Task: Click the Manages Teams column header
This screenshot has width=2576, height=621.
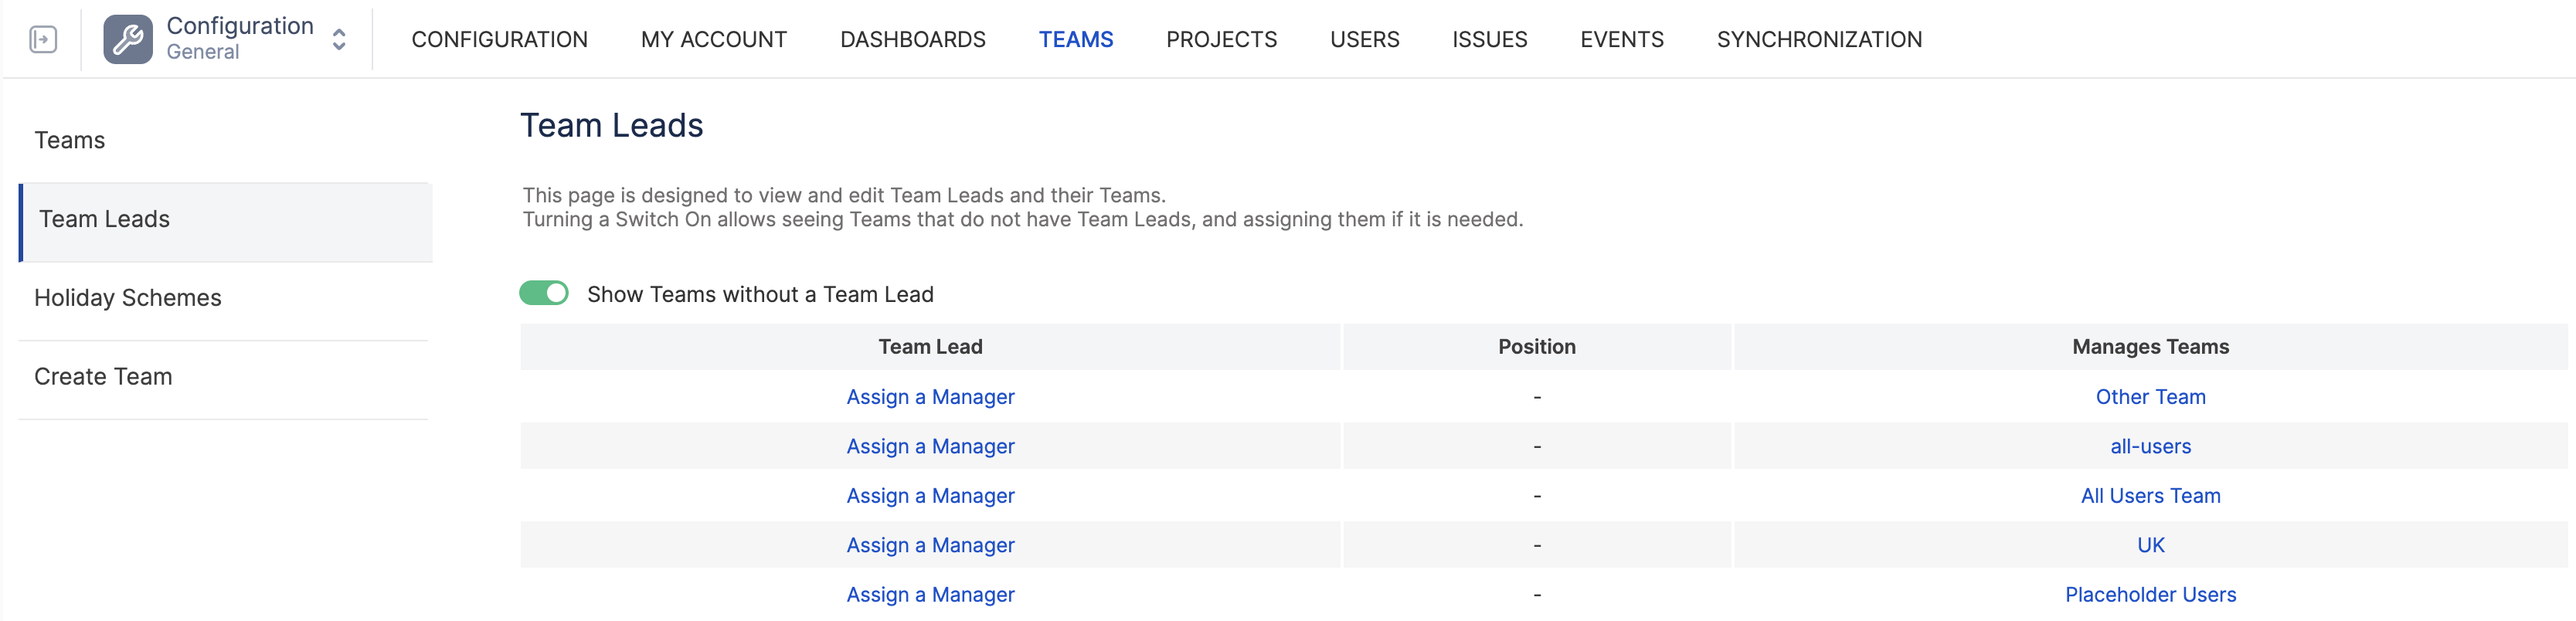Action: (2150, 347)
